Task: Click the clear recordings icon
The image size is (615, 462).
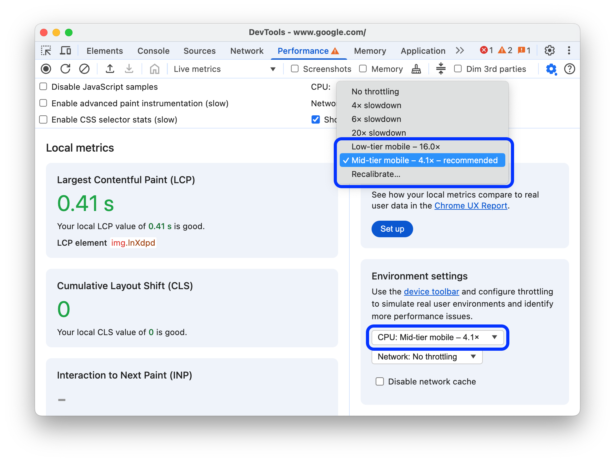Action: tap(84, 69)
